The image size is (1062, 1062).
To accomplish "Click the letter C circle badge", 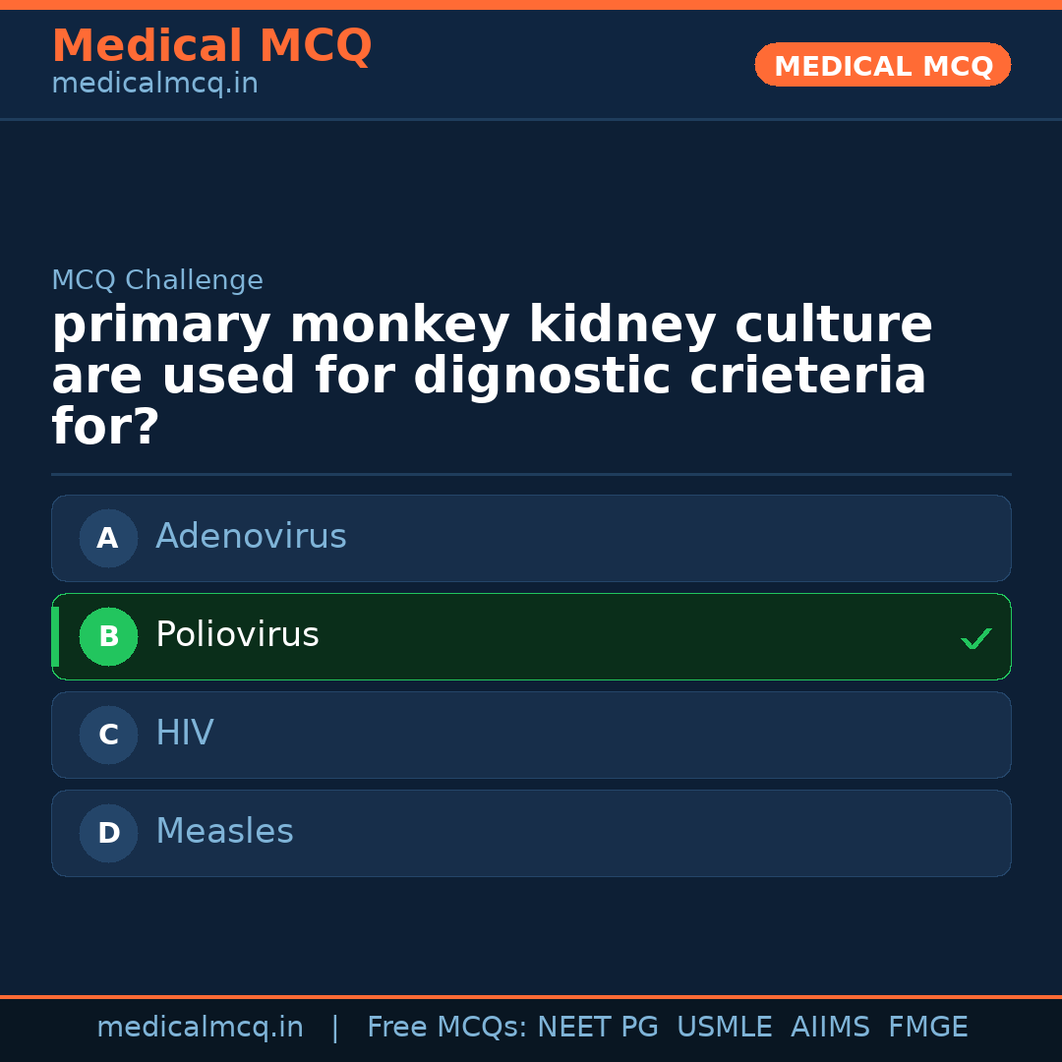I will (108, 735).
